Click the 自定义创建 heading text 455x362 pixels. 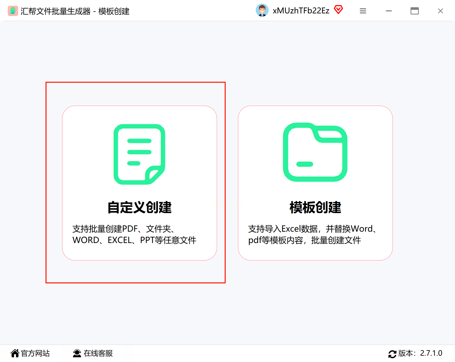tap(140, 207)
